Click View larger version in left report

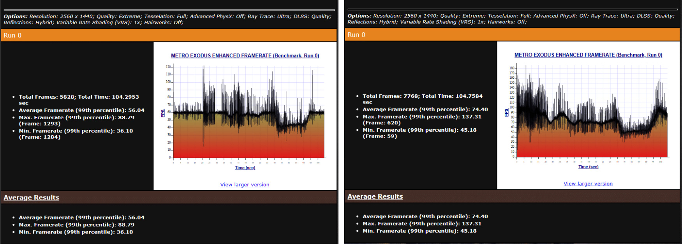pos(245,185)
